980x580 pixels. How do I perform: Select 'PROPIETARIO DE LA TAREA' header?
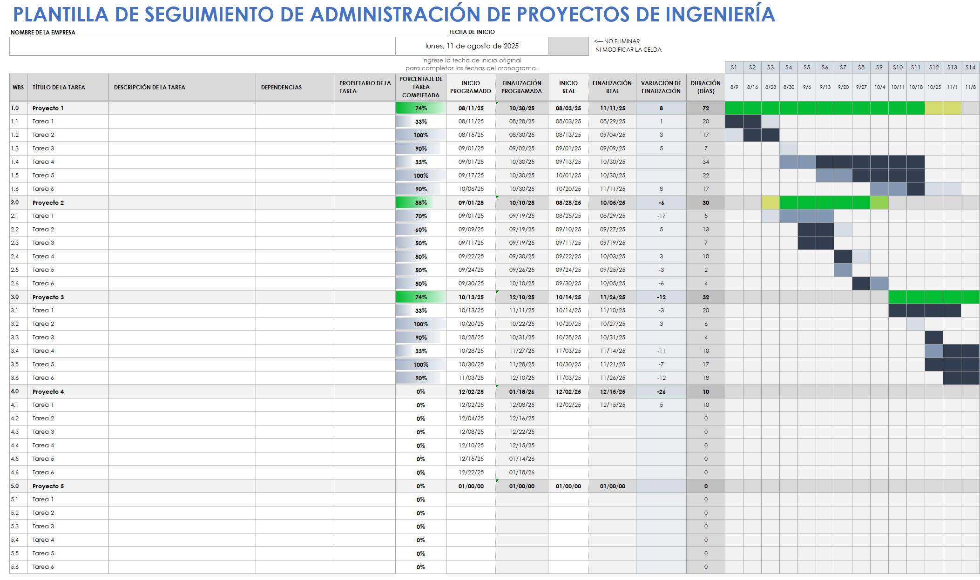click(x=365, y=87)
